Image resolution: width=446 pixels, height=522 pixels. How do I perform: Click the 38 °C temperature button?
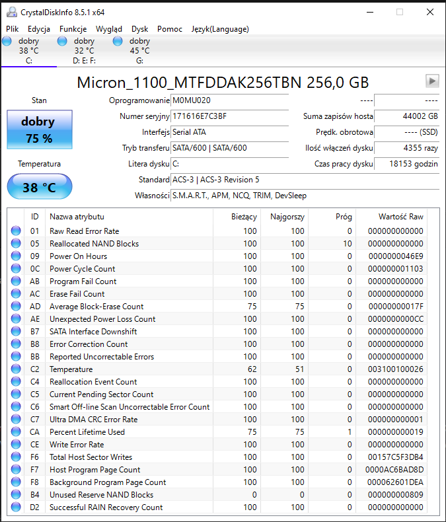tap(39, 187)
